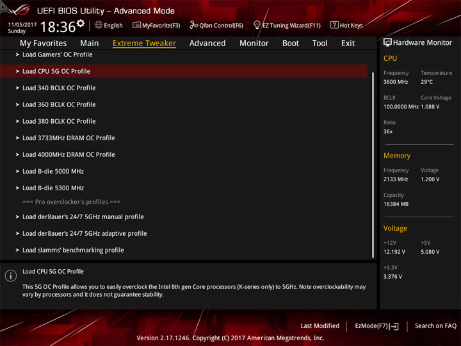This screenshot has width=461, height=346.
Task: Click the Load 3733MHz DRAM OC Profile text
Action: [69, 138]
